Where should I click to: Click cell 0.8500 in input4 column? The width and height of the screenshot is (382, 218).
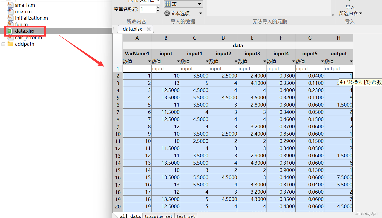[x=281, y=134]
